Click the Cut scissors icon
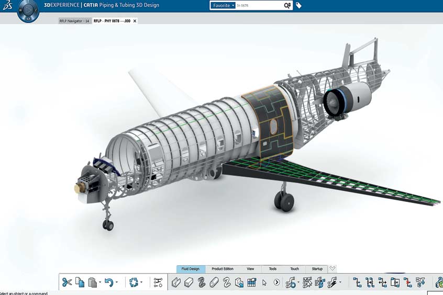This screenshot has height=295, width=443. 67,282
